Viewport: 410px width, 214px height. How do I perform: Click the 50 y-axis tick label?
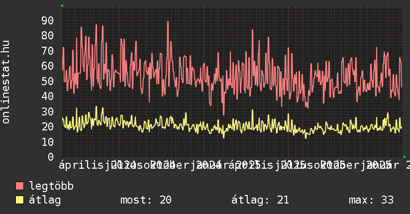pos(47,81)
